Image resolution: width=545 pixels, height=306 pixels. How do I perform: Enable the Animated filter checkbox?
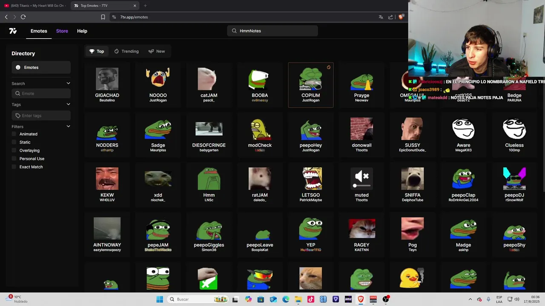pyautogui.click(x=14, y=134)
